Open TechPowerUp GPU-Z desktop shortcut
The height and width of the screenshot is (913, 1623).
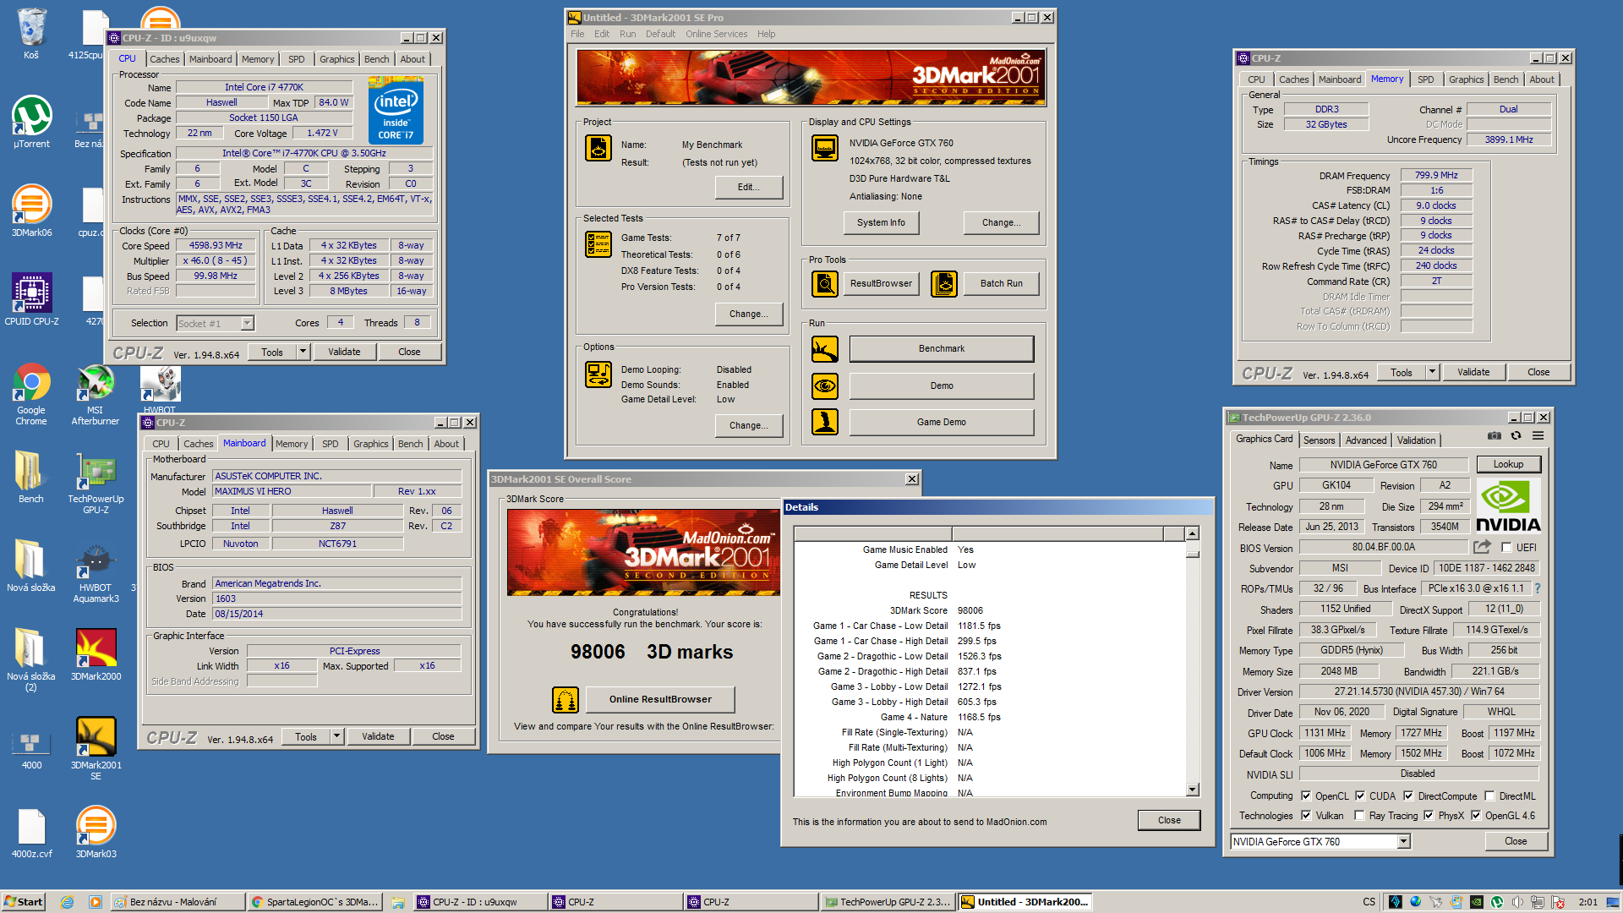click(x=96, y=482)
